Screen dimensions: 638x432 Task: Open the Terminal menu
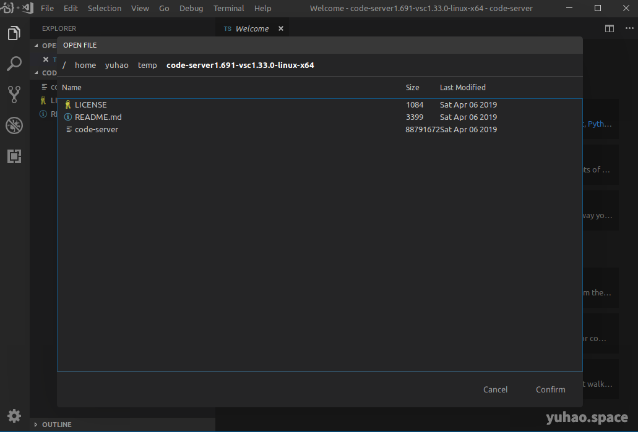pyautogui.click(x=229, y=8)
